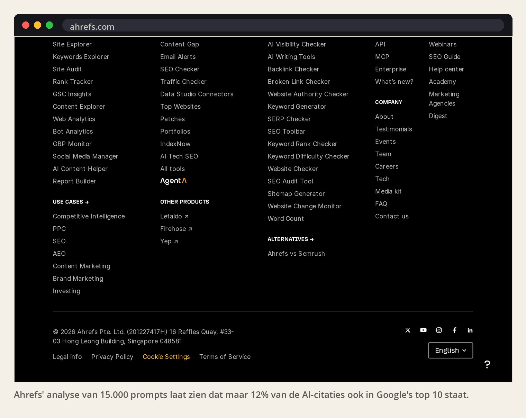Open SEO Guide link
The height and width of the screenshot is (418, 526).
(x=445, y=57)
